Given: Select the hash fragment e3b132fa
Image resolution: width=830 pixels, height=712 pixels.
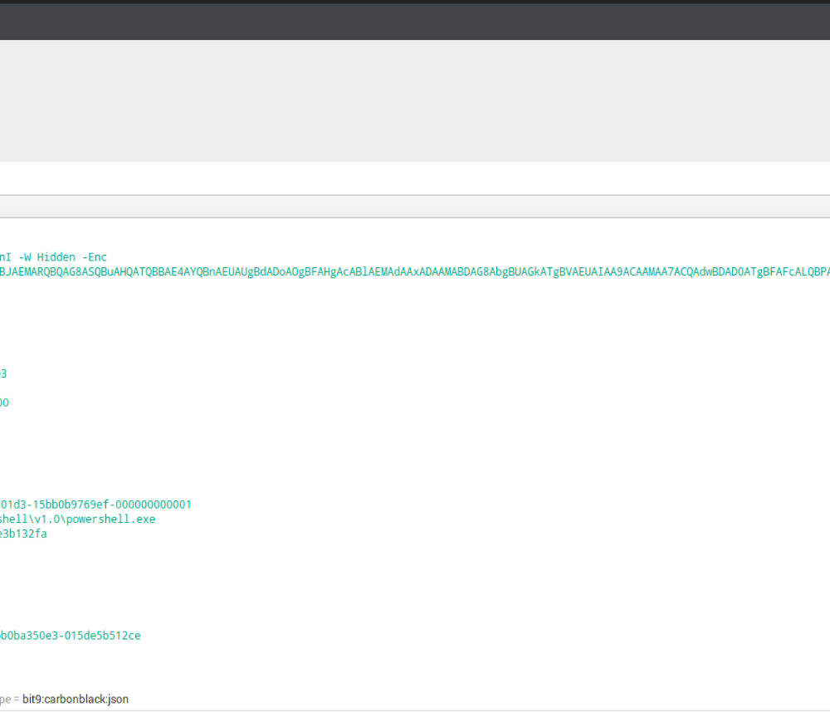Looking at the screenshot, I should [23, 534].
